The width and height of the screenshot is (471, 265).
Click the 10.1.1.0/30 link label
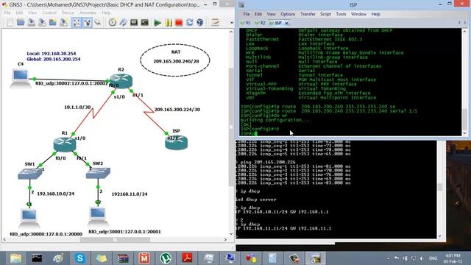(77, 107)
